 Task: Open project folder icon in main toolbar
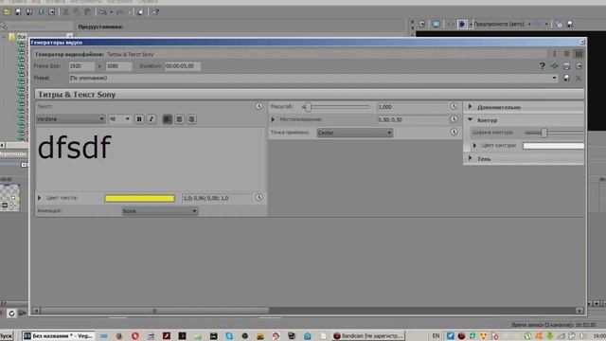coord(7,12)
